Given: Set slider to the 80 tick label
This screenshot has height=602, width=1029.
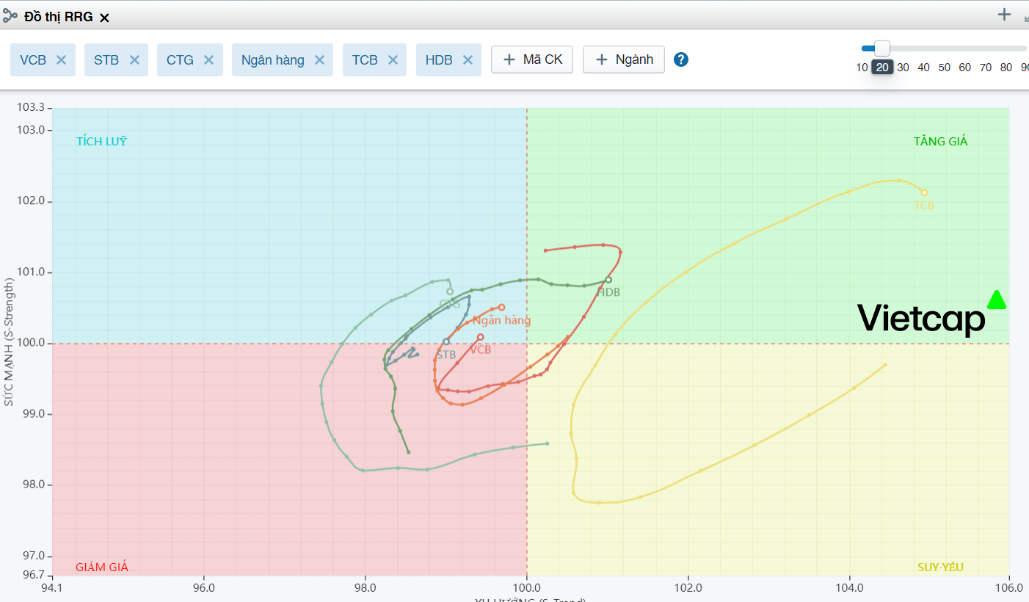Looking at the screenshot, I should 1006,68.
